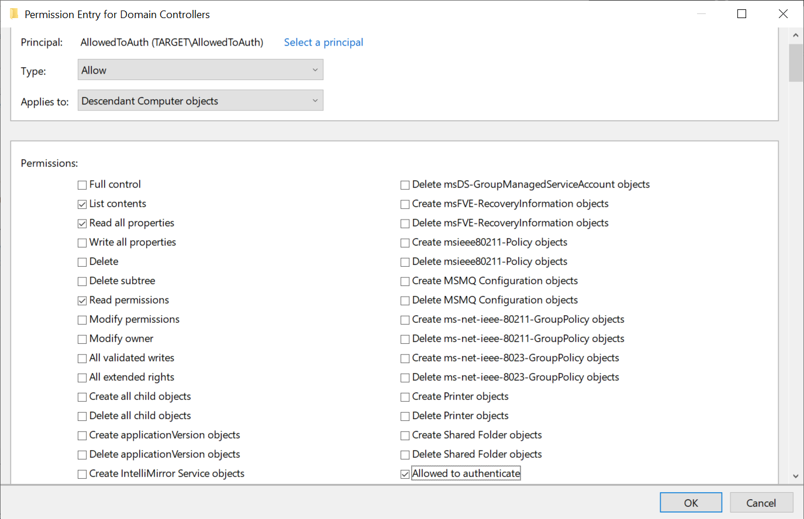Viewport: 804px width, 519px height.
Task: Check Write all properties
Action: pyautogui.click(x=82, y=243)
